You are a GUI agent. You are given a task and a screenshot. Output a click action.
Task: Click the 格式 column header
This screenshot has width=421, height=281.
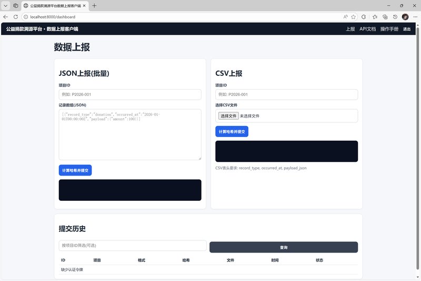coord(142,260)
